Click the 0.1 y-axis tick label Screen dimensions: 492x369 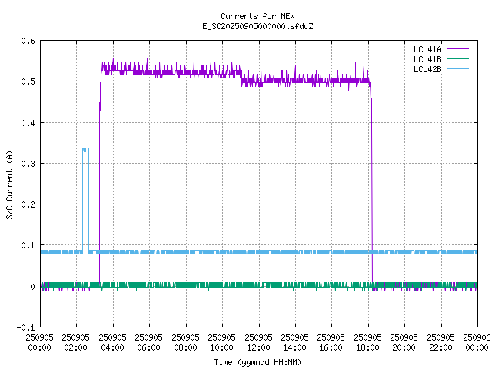26,245
